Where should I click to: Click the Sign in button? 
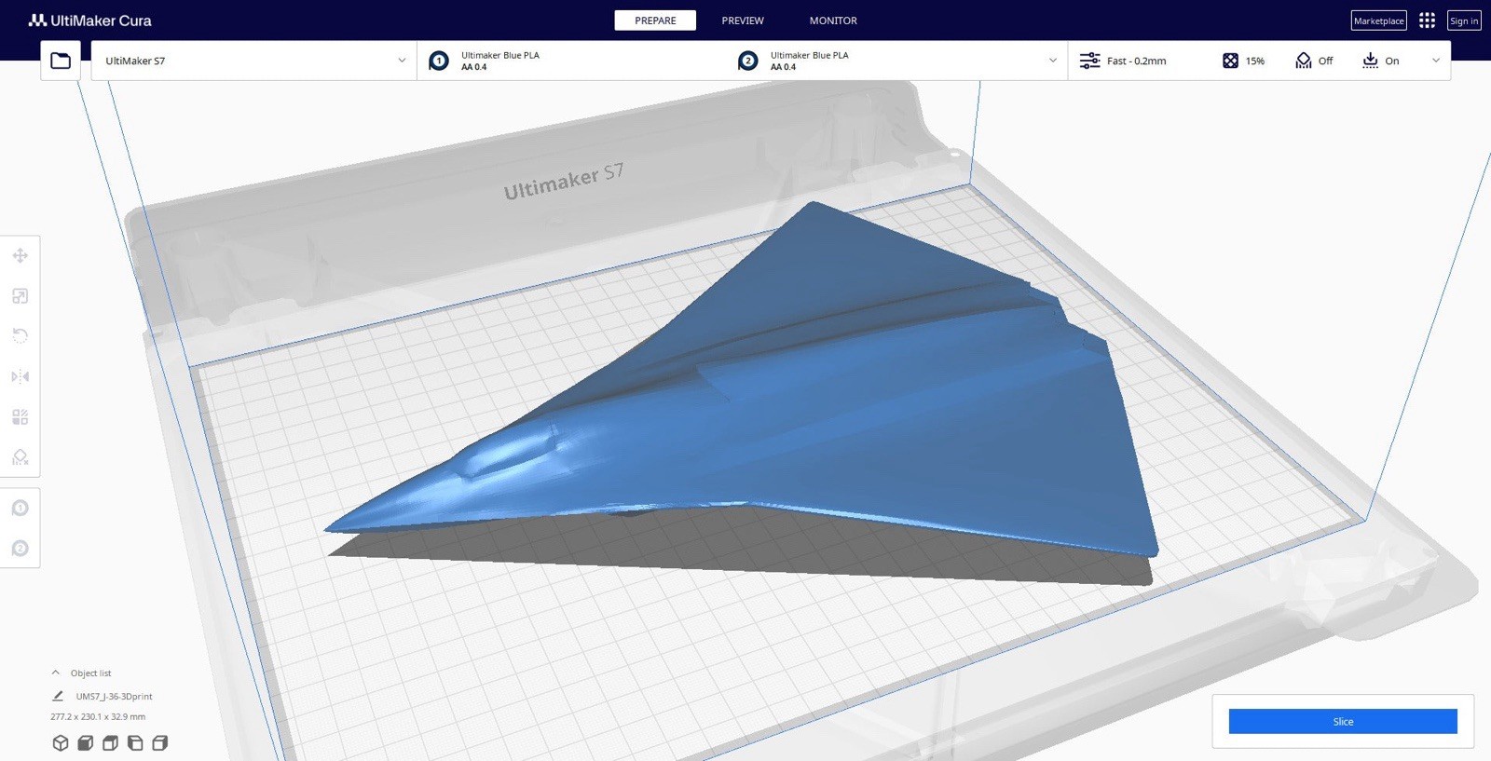pos(1464,20)
